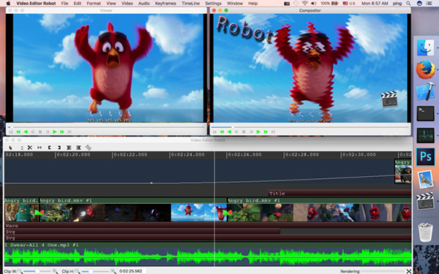
Task: Jump to end in Viewer window
Action: coord(70,132)
